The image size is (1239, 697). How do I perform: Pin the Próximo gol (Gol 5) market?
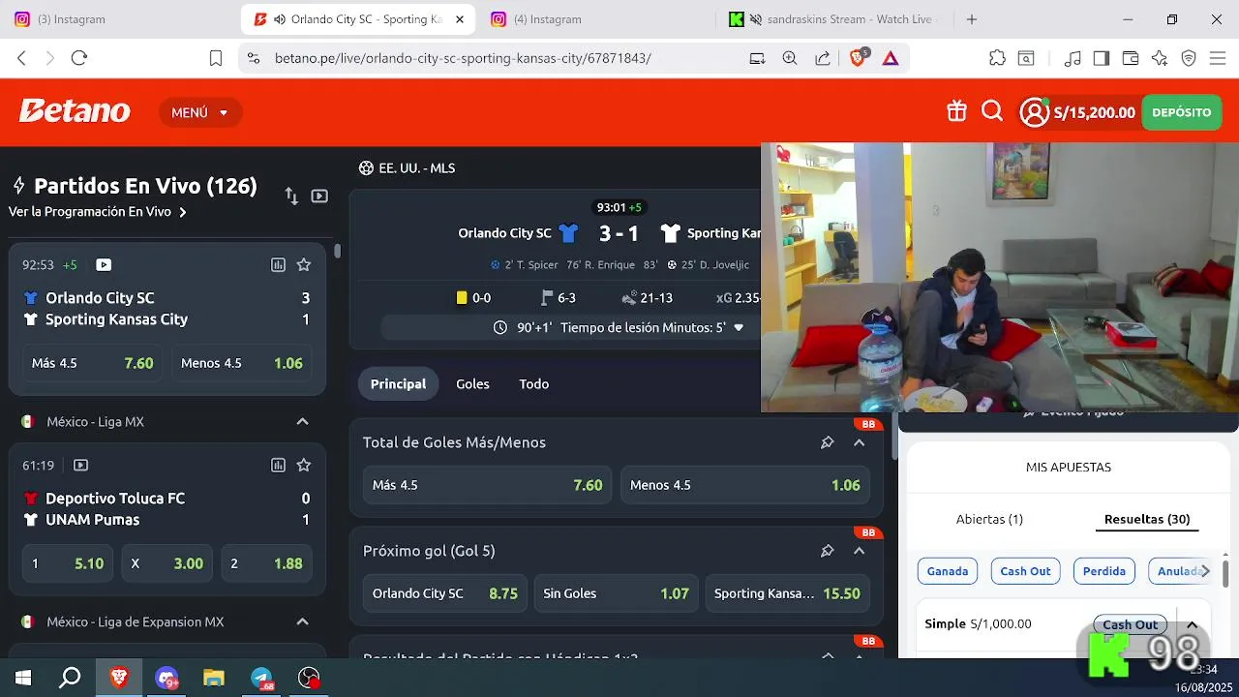point(827,551)
